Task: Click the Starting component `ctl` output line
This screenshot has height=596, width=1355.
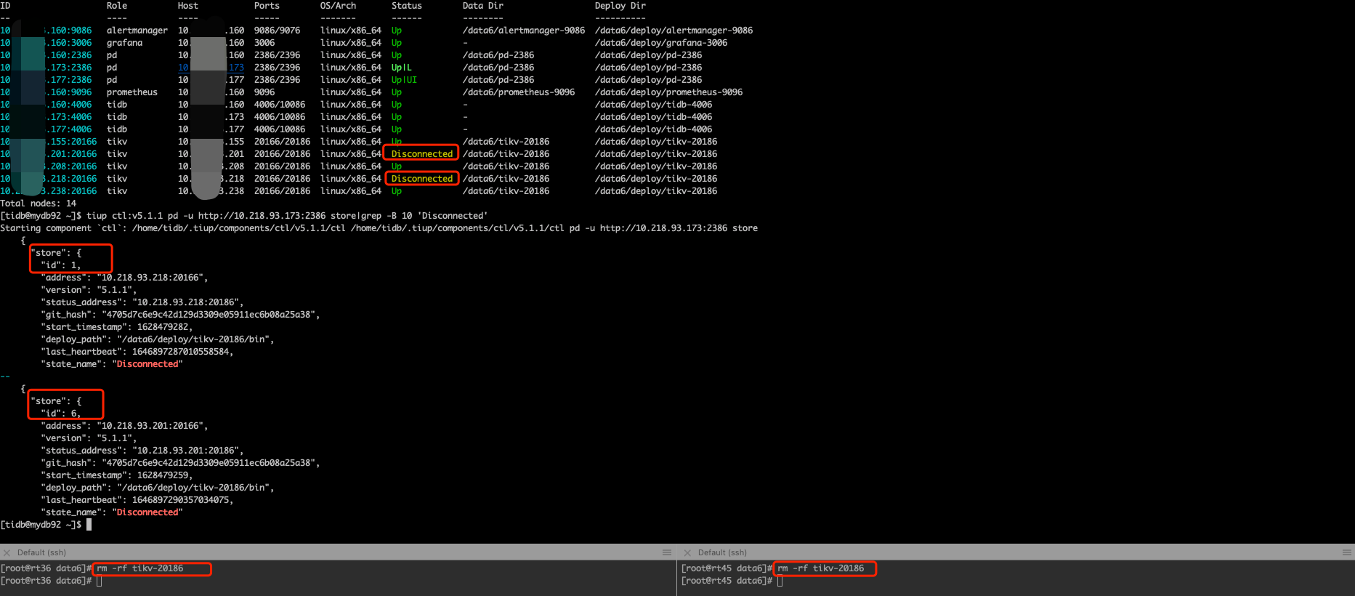Action: (x=379, y=228)
